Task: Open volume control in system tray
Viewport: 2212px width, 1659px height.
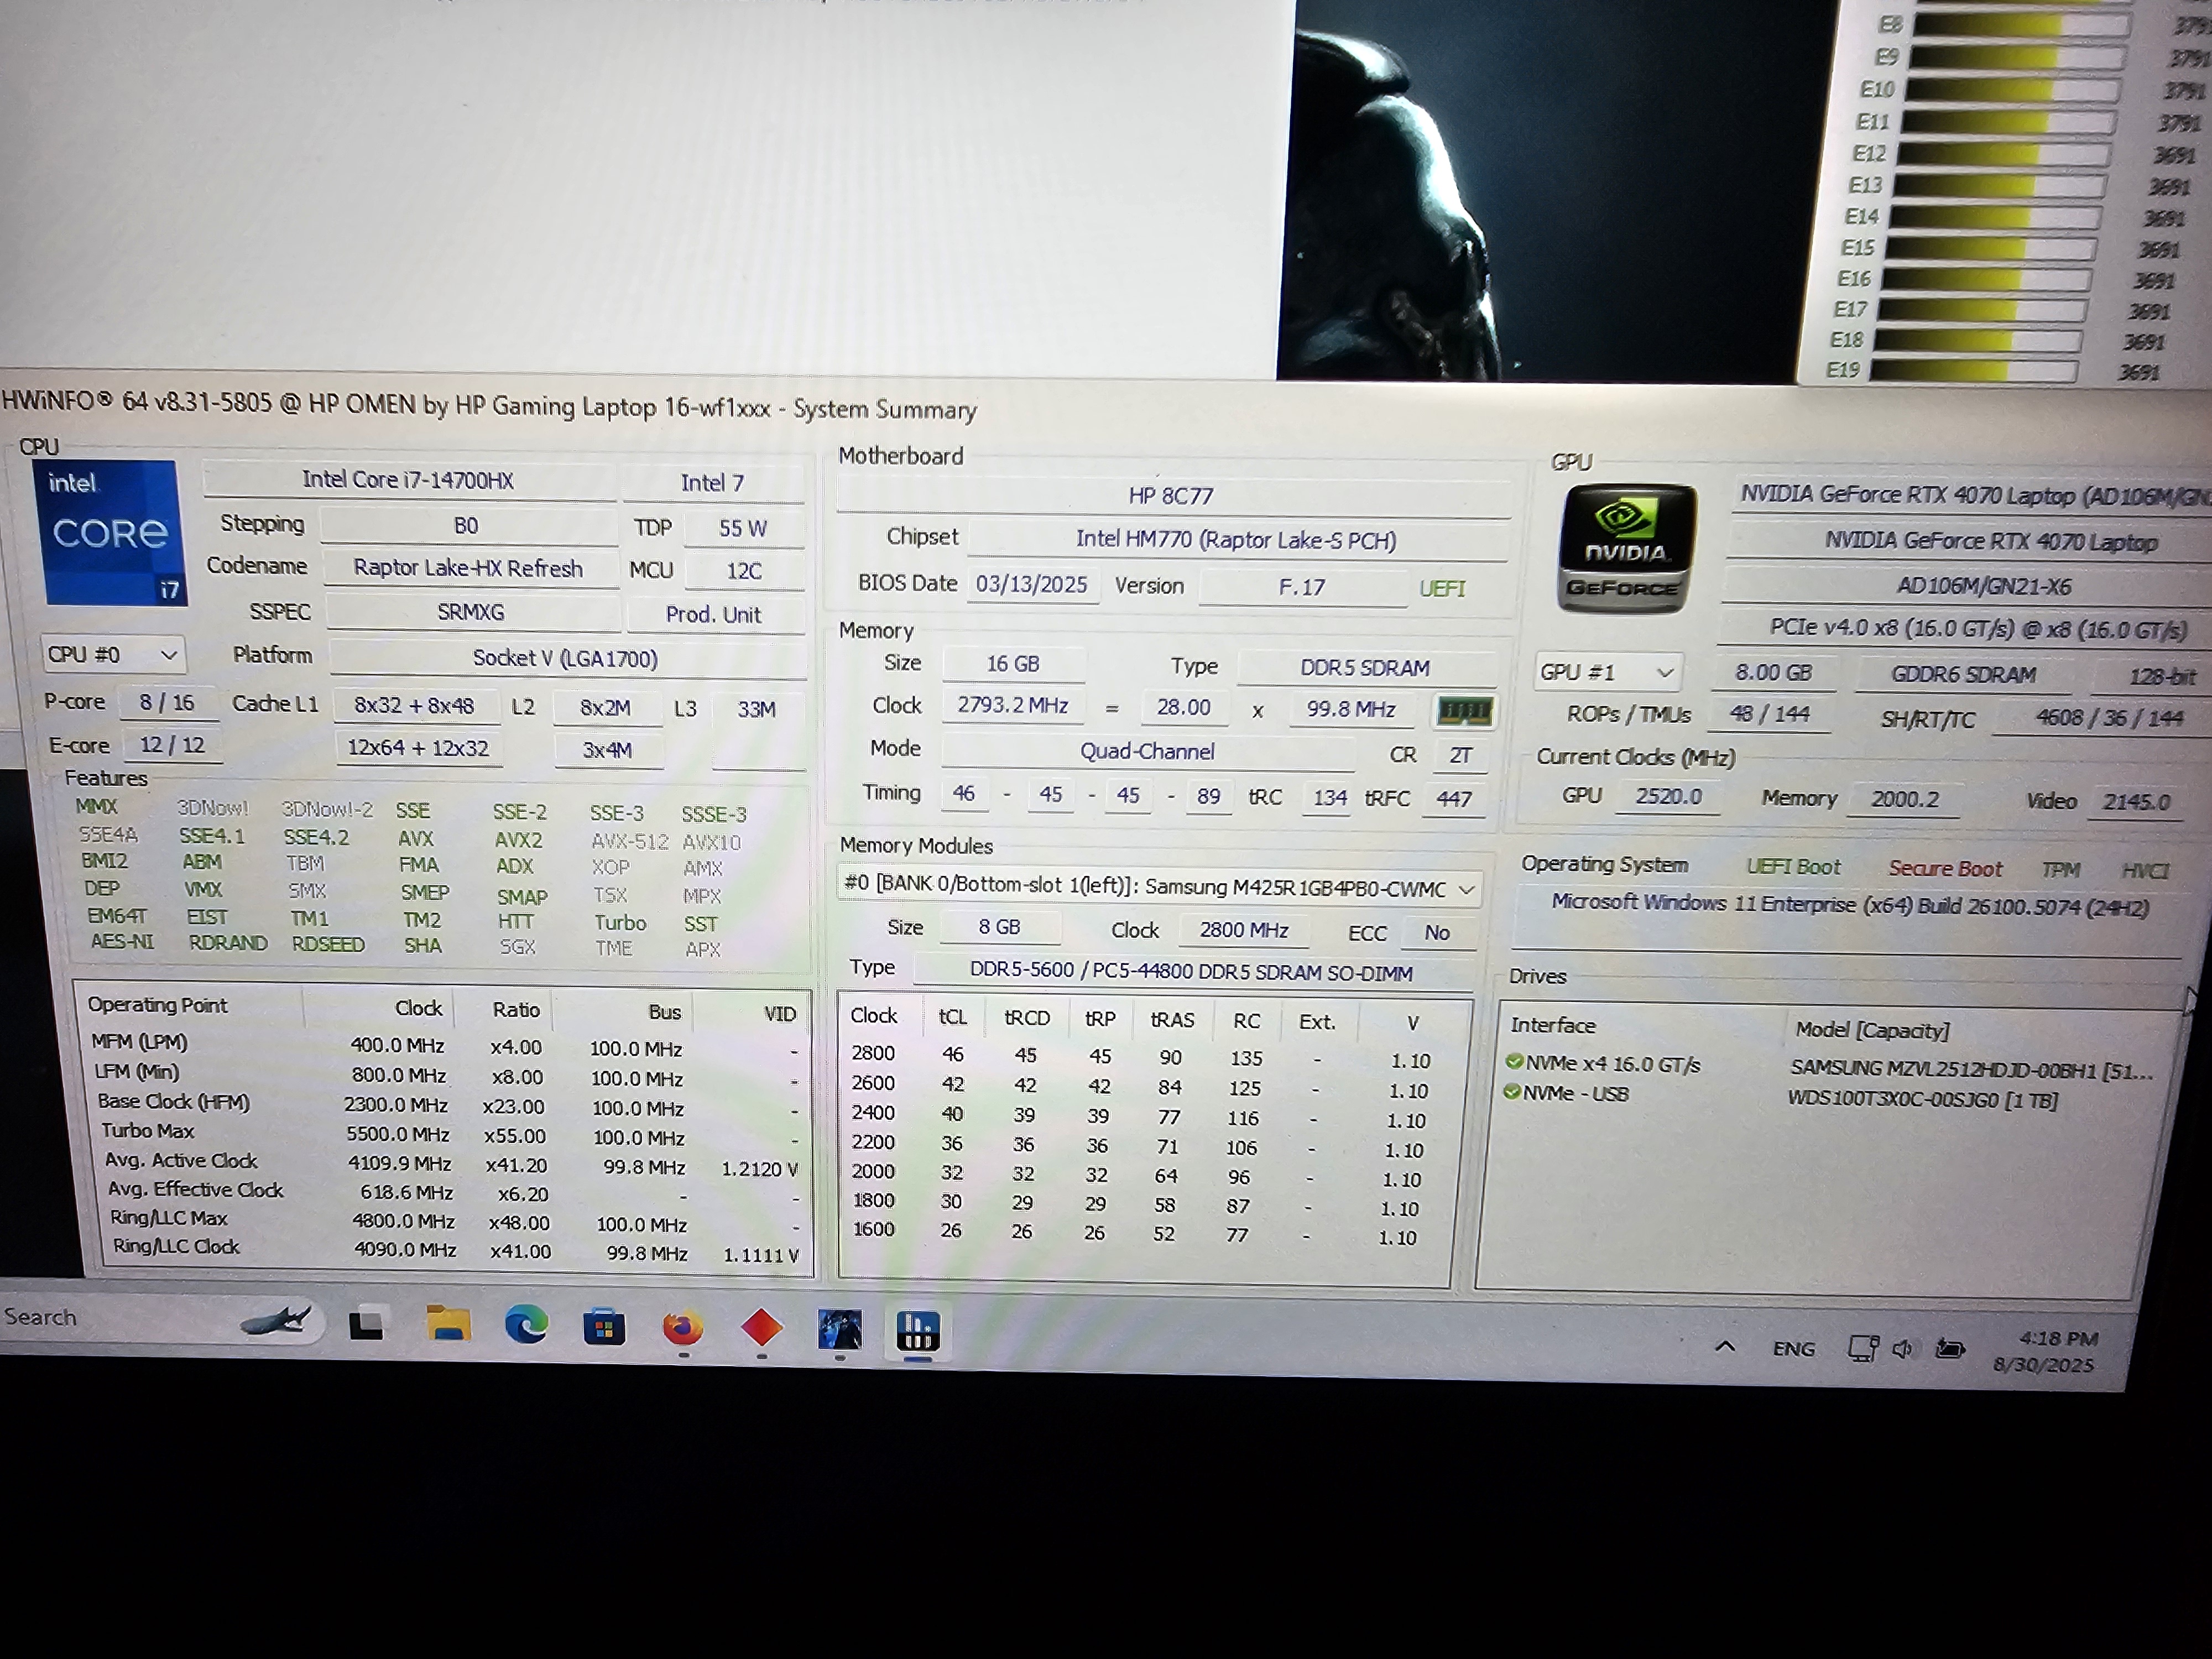Action: point(1903,1348)
